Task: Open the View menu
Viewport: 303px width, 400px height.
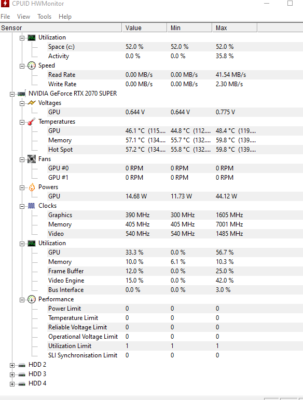Action: coord(23,17)
